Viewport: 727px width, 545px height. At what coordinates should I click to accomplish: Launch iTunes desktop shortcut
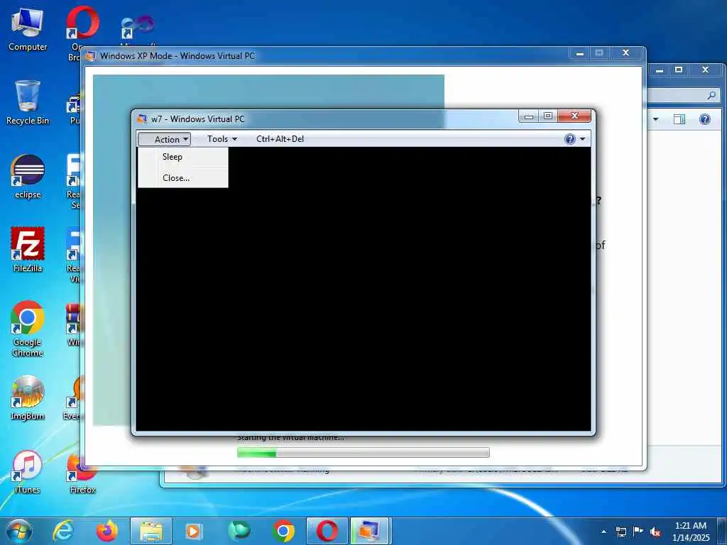28,472
